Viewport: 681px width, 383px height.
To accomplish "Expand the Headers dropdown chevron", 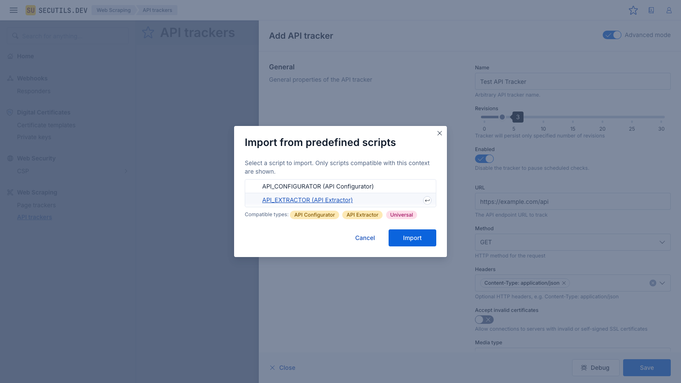I will (662, 283).
